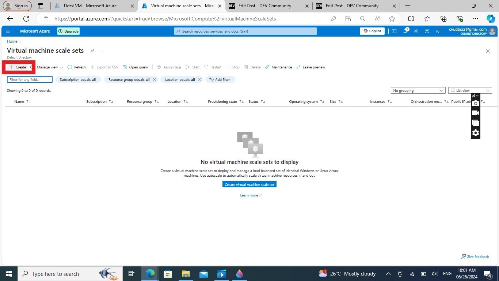Open the Subscription equals all filter
499x281 pixels.
pos(78,79)
